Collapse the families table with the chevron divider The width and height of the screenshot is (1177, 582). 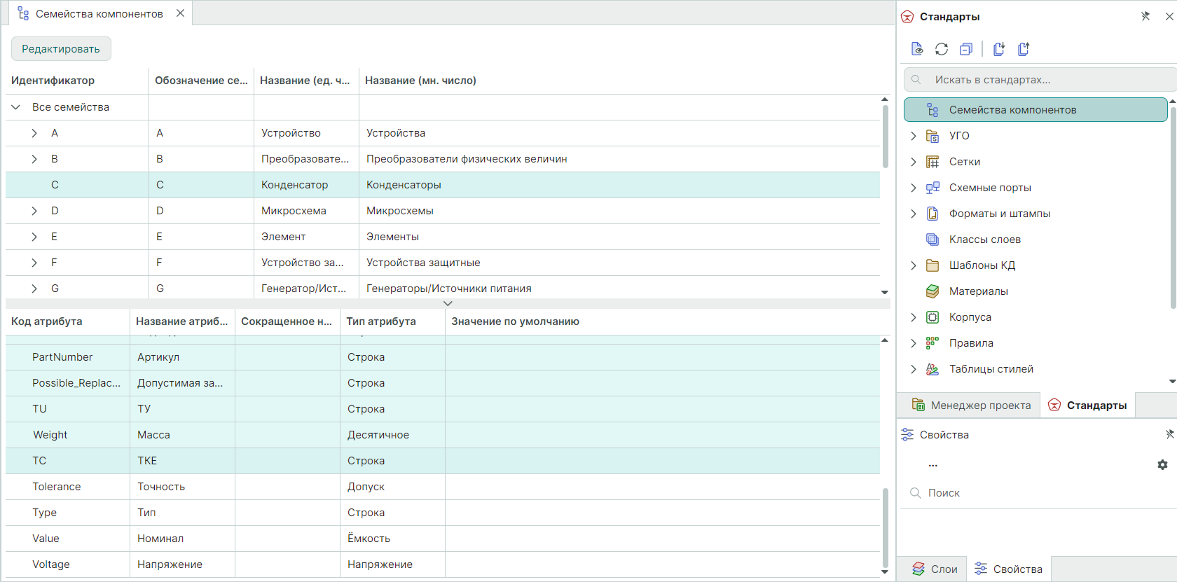[448, 303]
